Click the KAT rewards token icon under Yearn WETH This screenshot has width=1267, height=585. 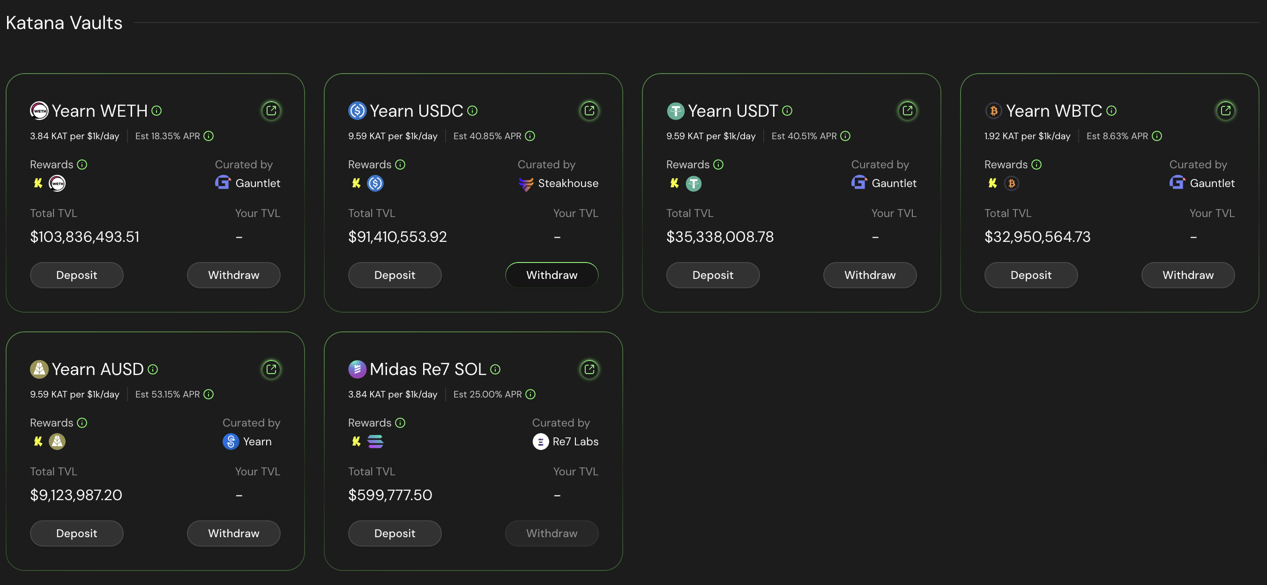38,183
